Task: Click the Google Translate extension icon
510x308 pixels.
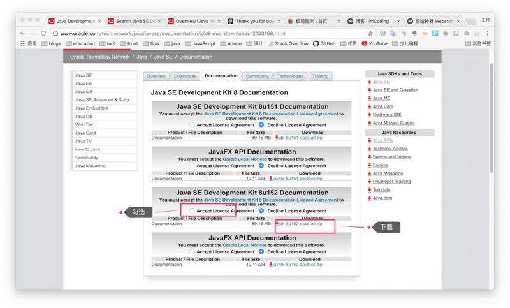Action: [393, 33]
